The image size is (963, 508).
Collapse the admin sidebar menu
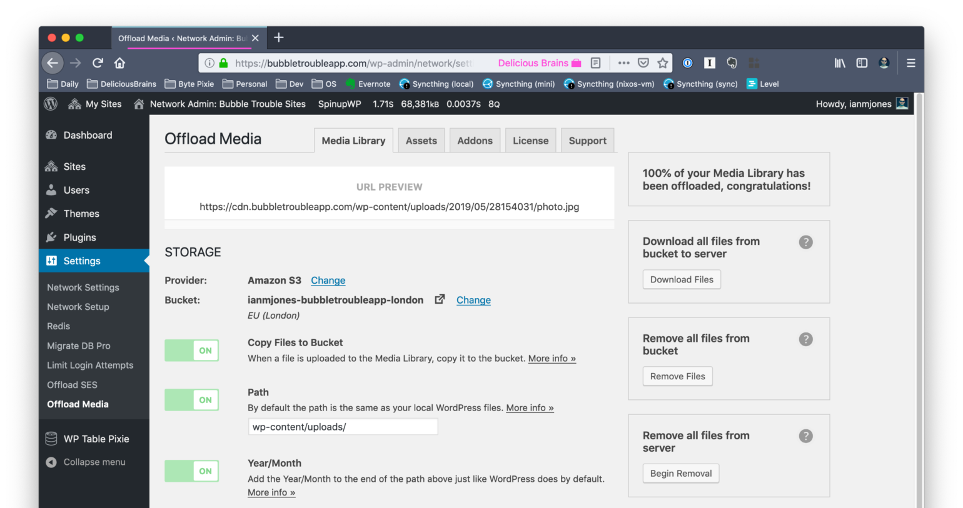click(94, 462)
